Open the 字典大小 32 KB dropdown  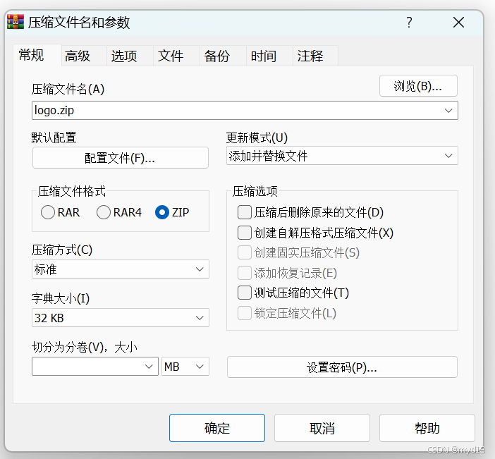point(121,318)
